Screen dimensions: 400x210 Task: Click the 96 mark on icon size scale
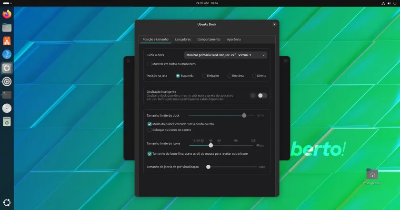(x=236, y=140)
